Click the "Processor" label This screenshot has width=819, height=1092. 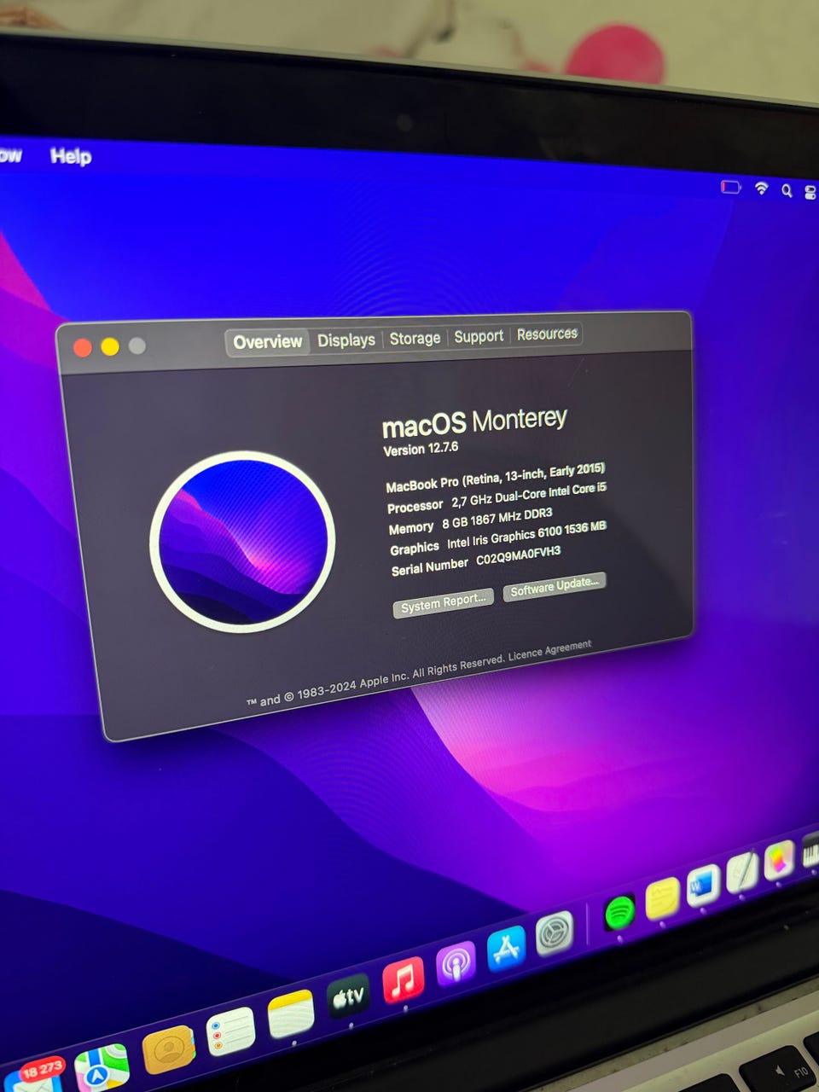pyautogui.click(x=415, y=507)
